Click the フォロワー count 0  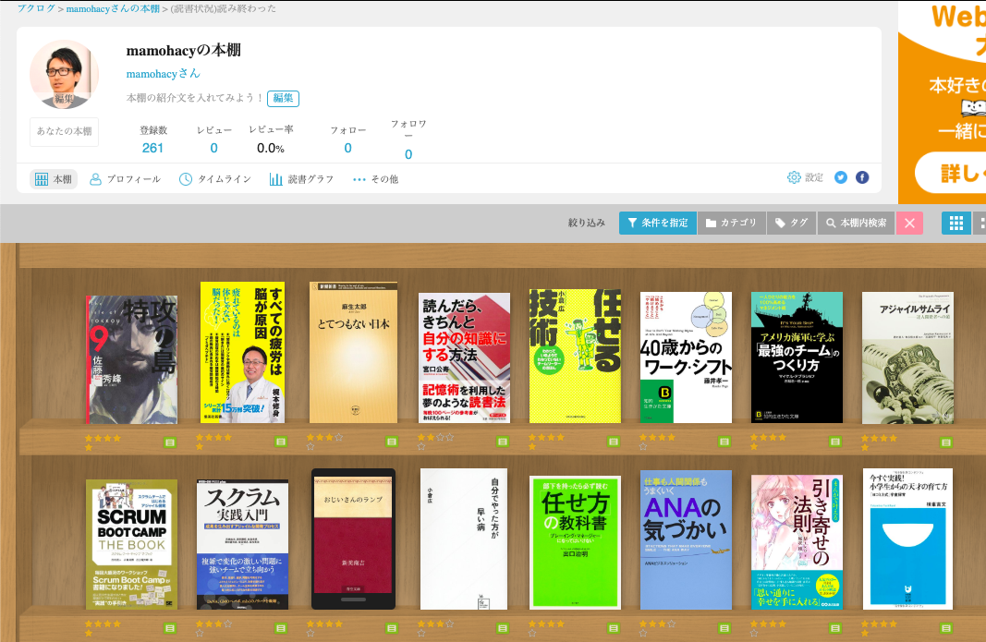click(408, 154)
